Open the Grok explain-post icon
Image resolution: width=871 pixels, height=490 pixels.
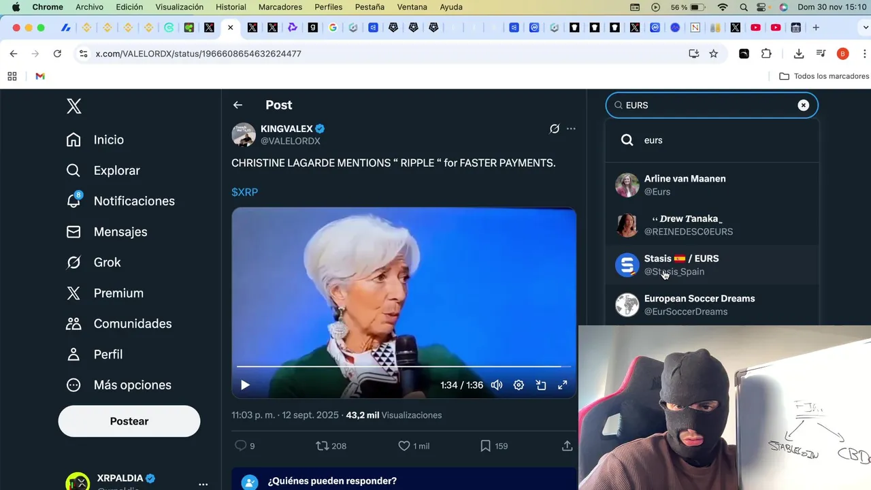[x=555, y=129]
